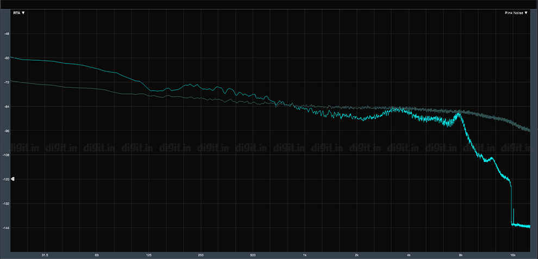Click the -132 dB axis label

(x=7, y=204)
